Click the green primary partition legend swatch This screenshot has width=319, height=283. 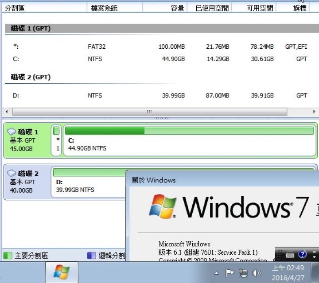click(8, 256)
